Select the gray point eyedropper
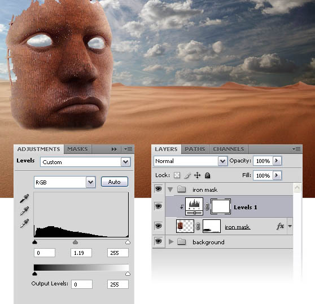Image resolution: width=315 pixels, height=304 pixels. [x=24, y=211]
